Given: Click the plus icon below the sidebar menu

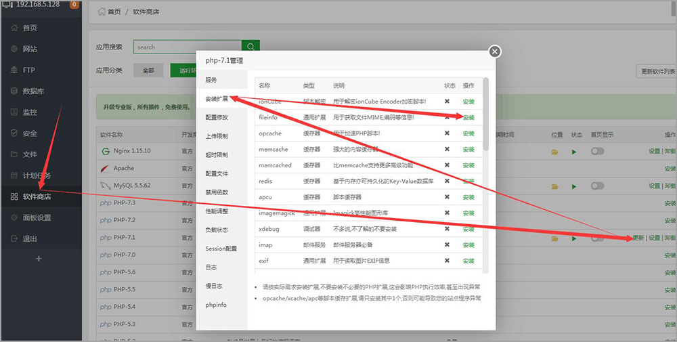Looking at the screenshot, I should click(x=39, y=259).
